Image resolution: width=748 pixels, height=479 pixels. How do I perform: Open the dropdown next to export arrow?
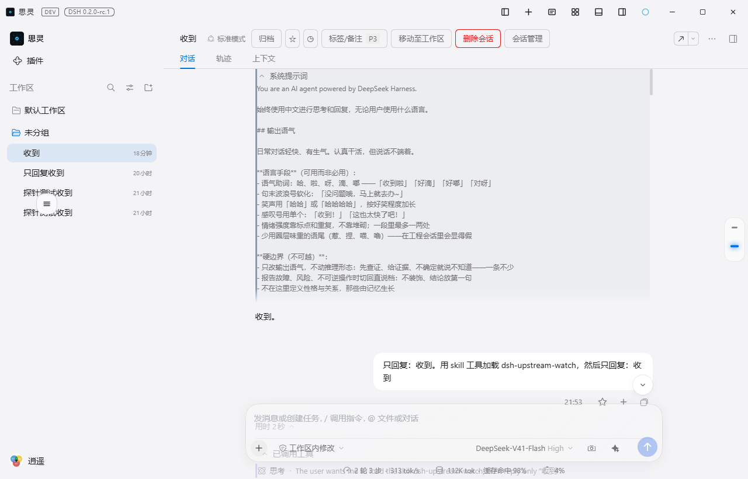[693, 39]
